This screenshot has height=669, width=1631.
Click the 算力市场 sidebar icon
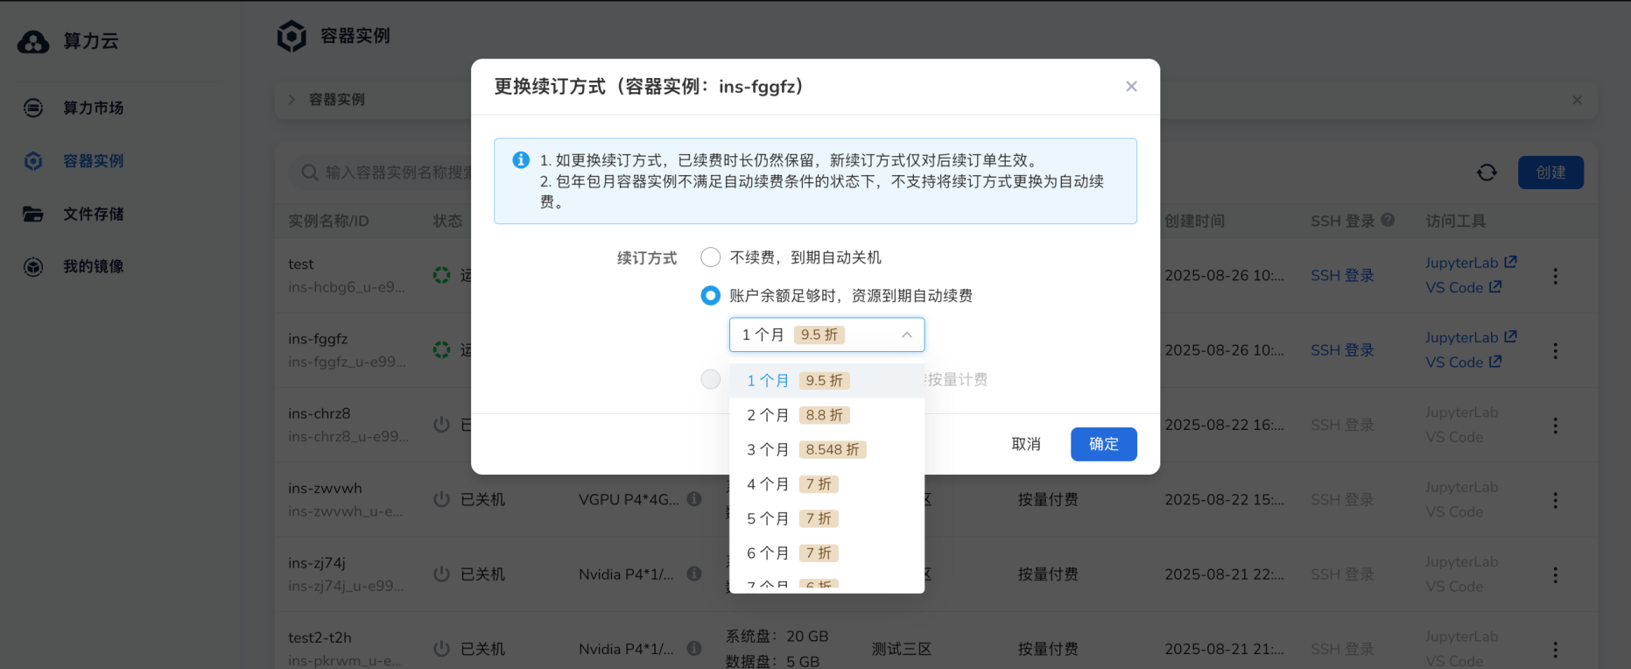click(33, 108)
